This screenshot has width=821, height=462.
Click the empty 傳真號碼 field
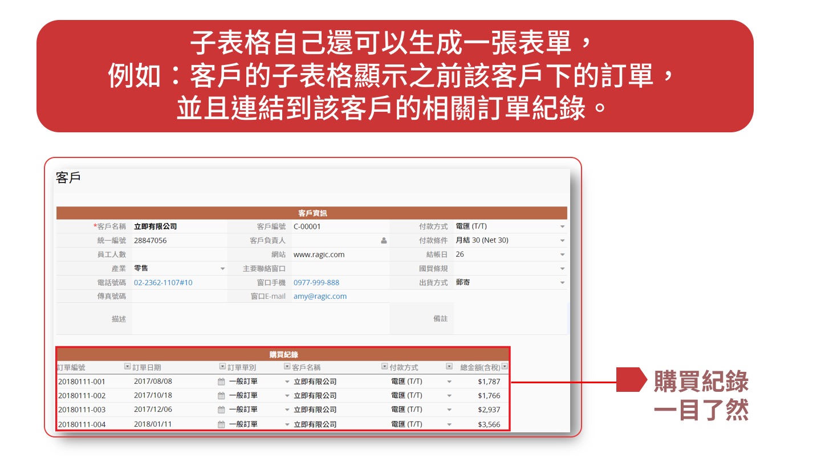point(179,296)
